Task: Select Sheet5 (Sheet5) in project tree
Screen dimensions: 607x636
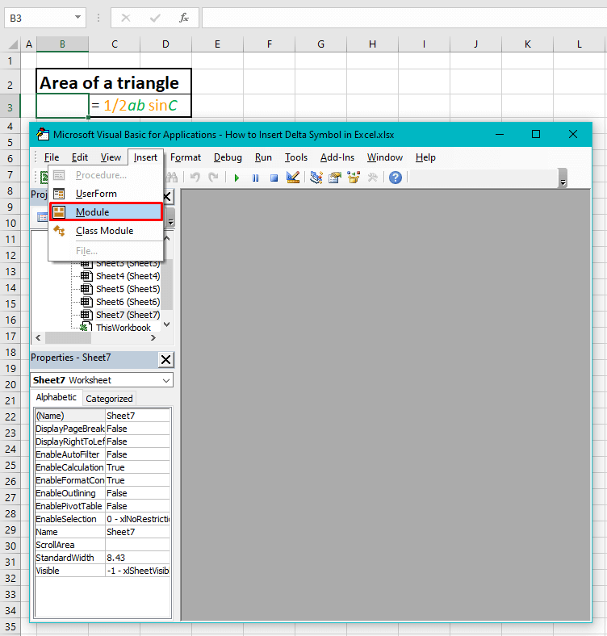Action: (128, 289)
